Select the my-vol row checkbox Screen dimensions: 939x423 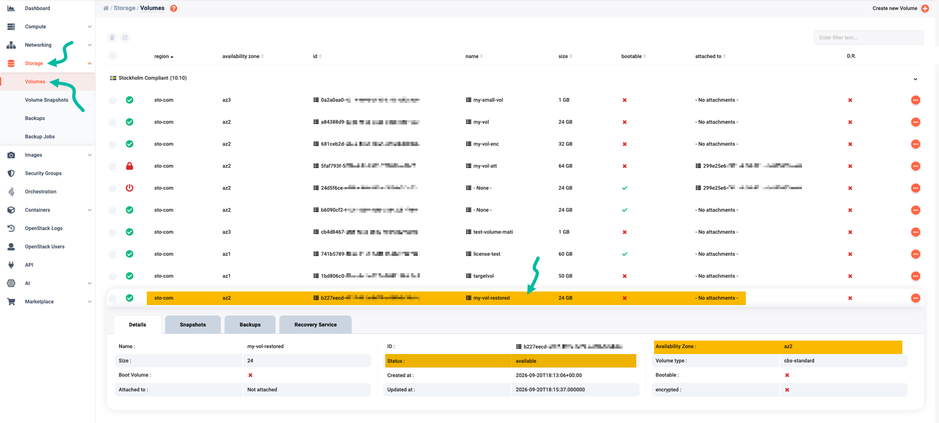click(x=112, y=122)
